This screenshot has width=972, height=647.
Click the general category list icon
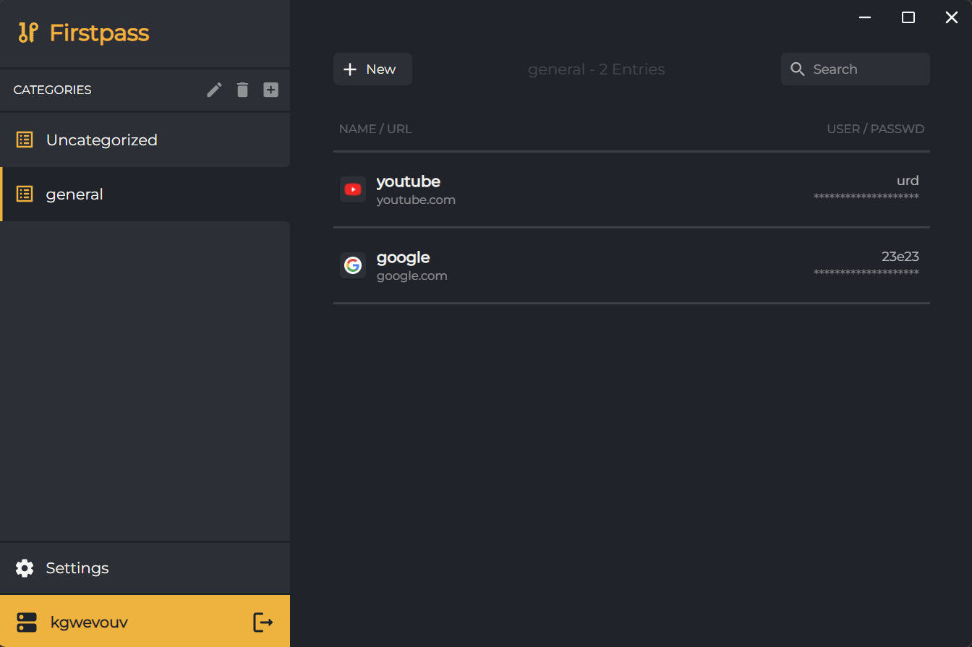[24, 194]
